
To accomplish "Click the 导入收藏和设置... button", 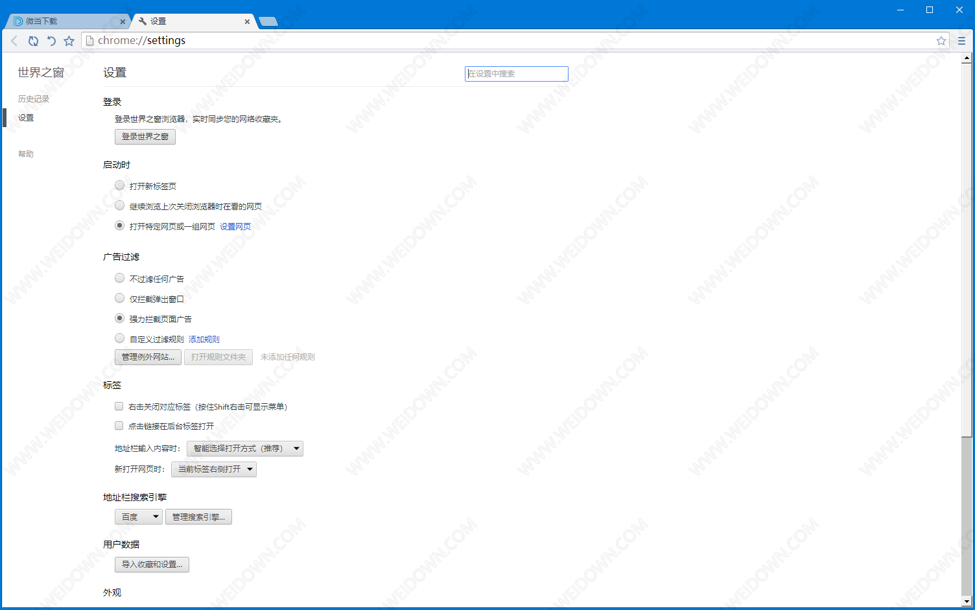I will pos(152,565).
